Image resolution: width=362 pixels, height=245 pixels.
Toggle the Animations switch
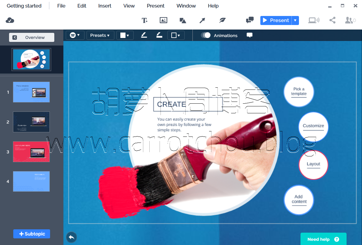click(206, 35)
